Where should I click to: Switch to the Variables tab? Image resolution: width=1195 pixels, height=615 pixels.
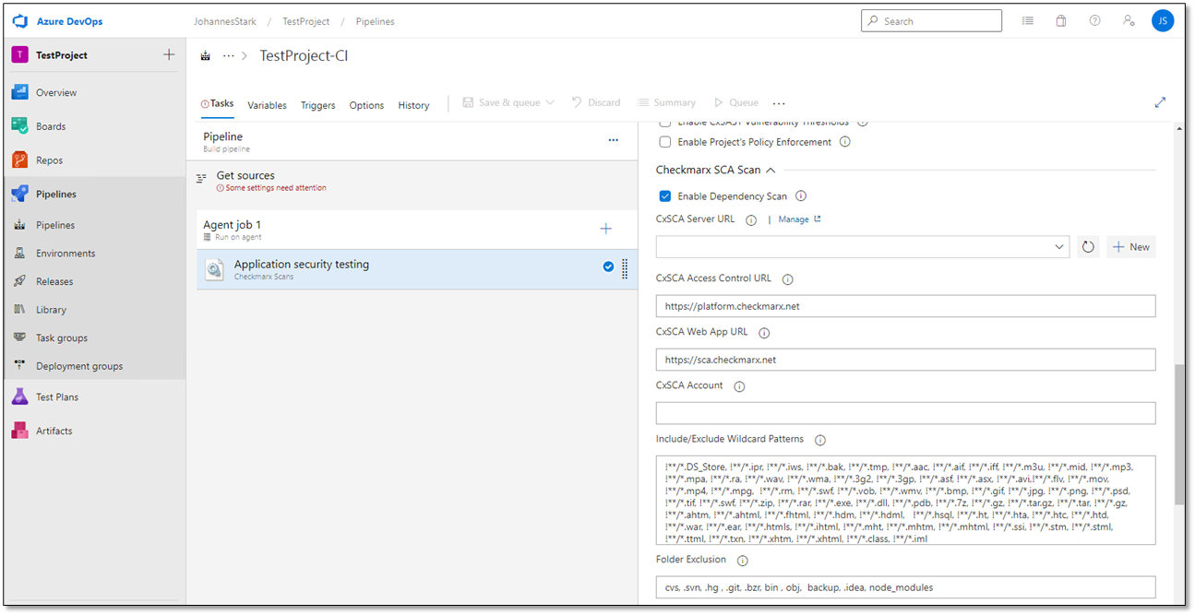click(268, 105)
